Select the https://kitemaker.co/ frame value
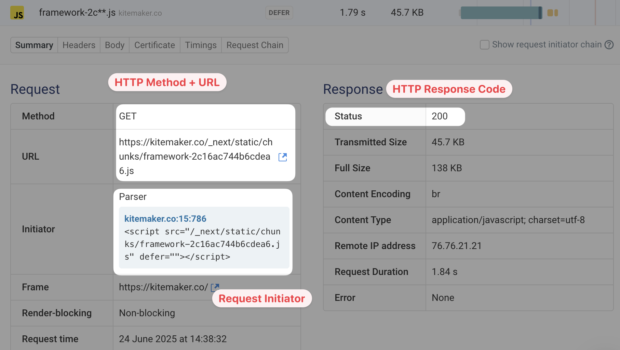 pyautogui.click(x=163, y=287)
